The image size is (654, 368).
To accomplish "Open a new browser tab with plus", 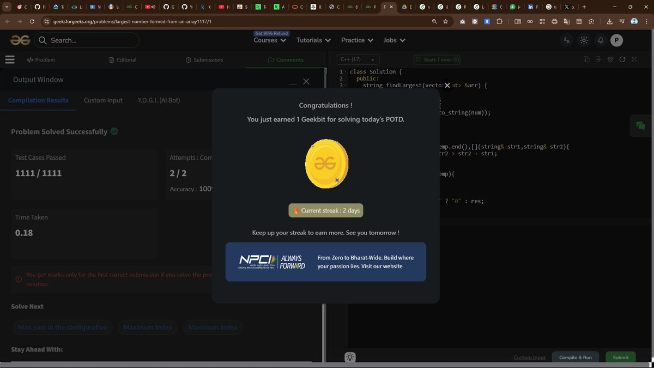I will click(584, 7).
